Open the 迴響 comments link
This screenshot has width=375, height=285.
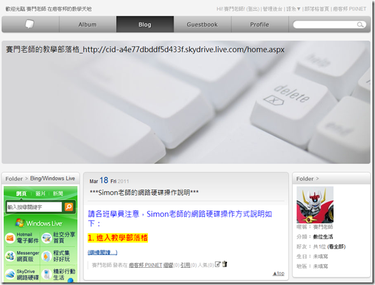pos(168,265)
